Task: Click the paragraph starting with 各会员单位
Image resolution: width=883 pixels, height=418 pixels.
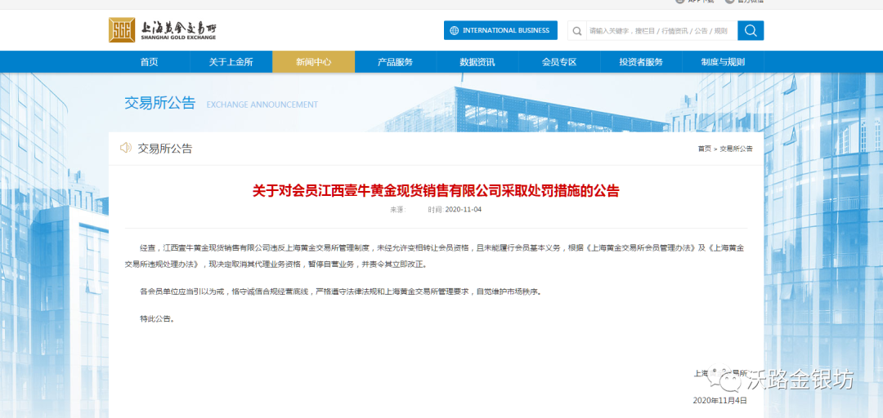Action: 340,292
